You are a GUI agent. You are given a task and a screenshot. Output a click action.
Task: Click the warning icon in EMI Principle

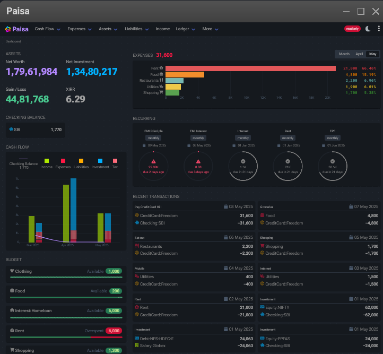(x=153, y=161)
